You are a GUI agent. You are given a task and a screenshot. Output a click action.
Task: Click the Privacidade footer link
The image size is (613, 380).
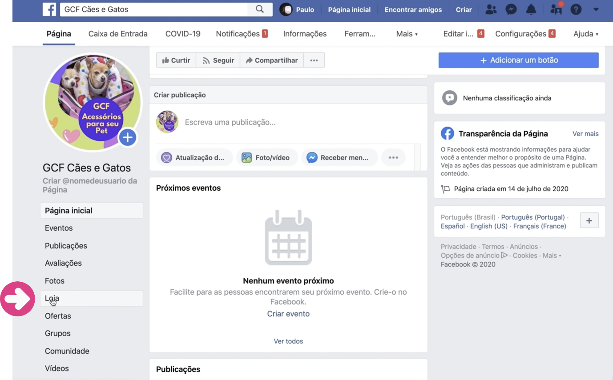[x=458, y=247]
